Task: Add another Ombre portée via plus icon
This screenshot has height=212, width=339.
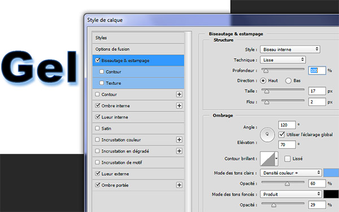Action: (179, 185)
